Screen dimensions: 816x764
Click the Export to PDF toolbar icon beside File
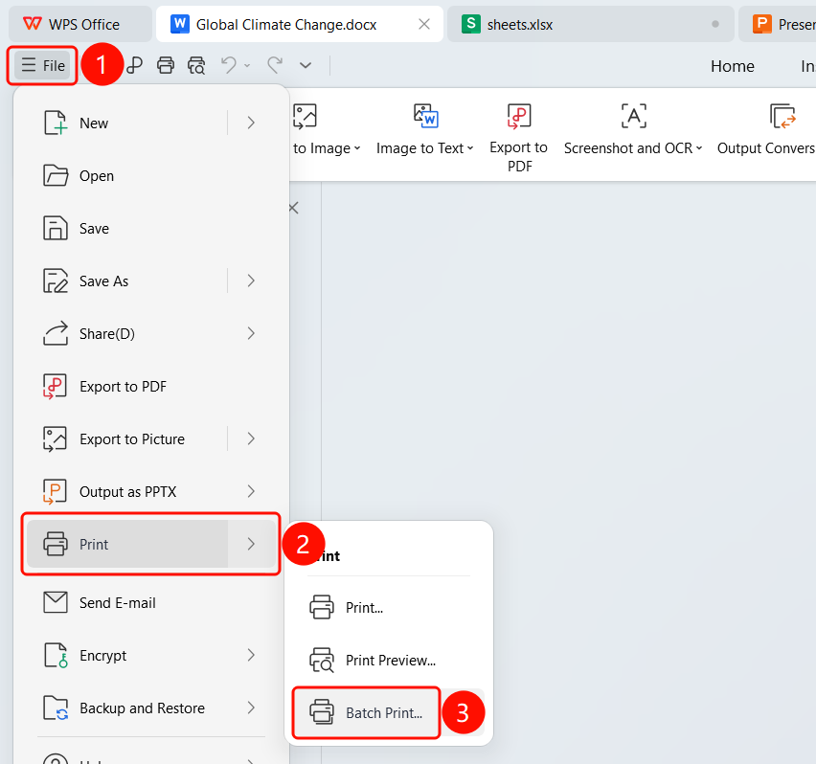pos(134,65)
